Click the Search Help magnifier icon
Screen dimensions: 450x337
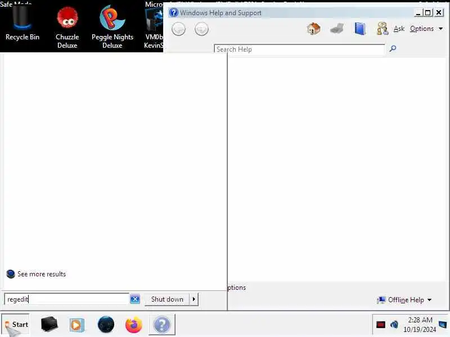(393, 48)
